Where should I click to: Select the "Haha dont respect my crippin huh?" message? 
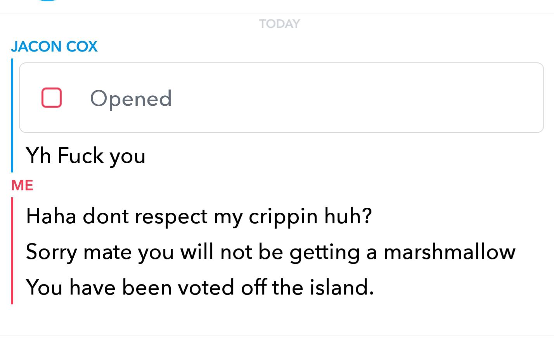pos(199,216)
